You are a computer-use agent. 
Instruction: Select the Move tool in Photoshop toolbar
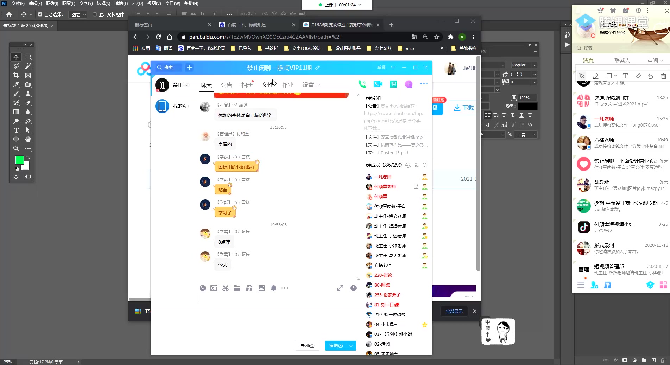click(16, 57)
